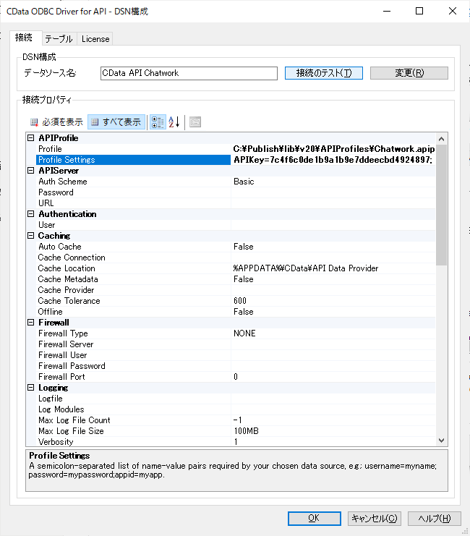Open the License tab
Screen dimensions: 470x536
coord(95,39)
